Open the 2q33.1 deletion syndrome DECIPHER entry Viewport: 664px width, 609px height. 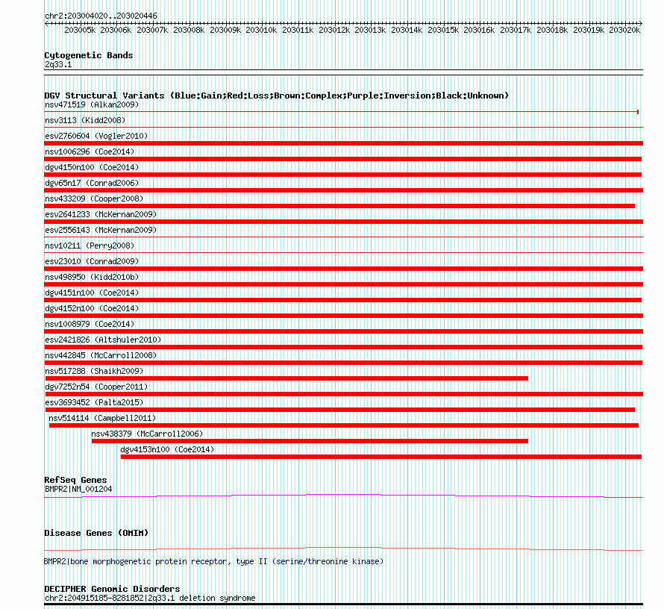(x=150, y=598)
